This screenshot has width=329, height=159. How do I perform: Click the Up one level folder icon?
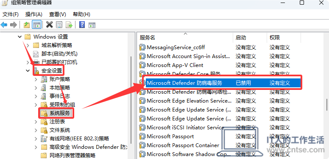(x=27, y=25)
